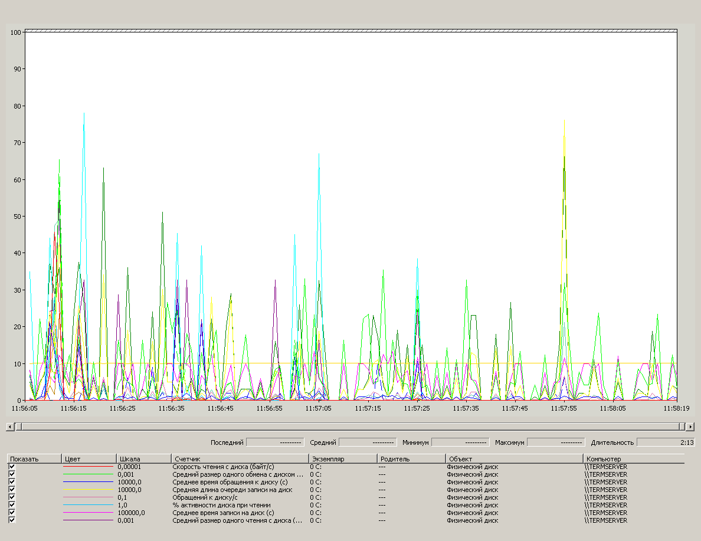
Task: Click the "11:57:05" time label on the axis
Action: tap(318, 408)
